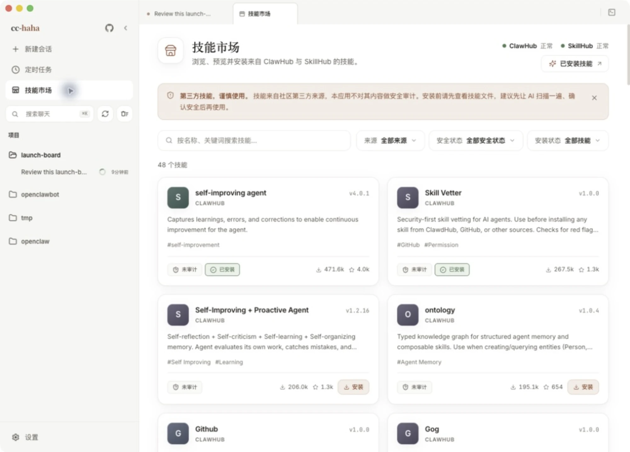Refresh the chat list
The width and height of the screenshot is (630, 452).
click(x=105, y=114)
